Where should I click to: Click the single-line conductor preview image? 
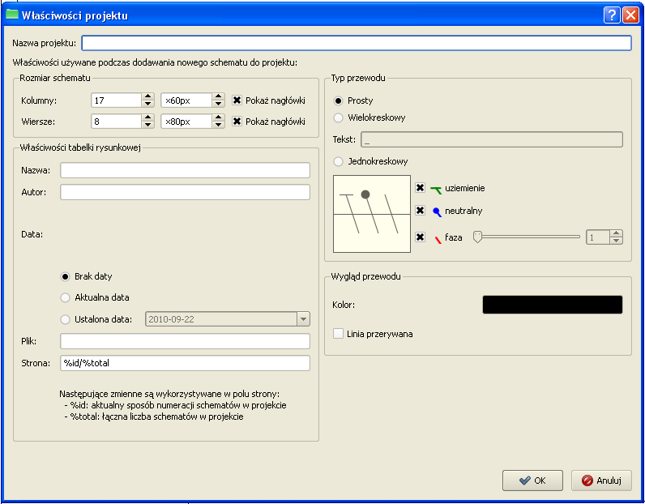[x=372, y=215]
